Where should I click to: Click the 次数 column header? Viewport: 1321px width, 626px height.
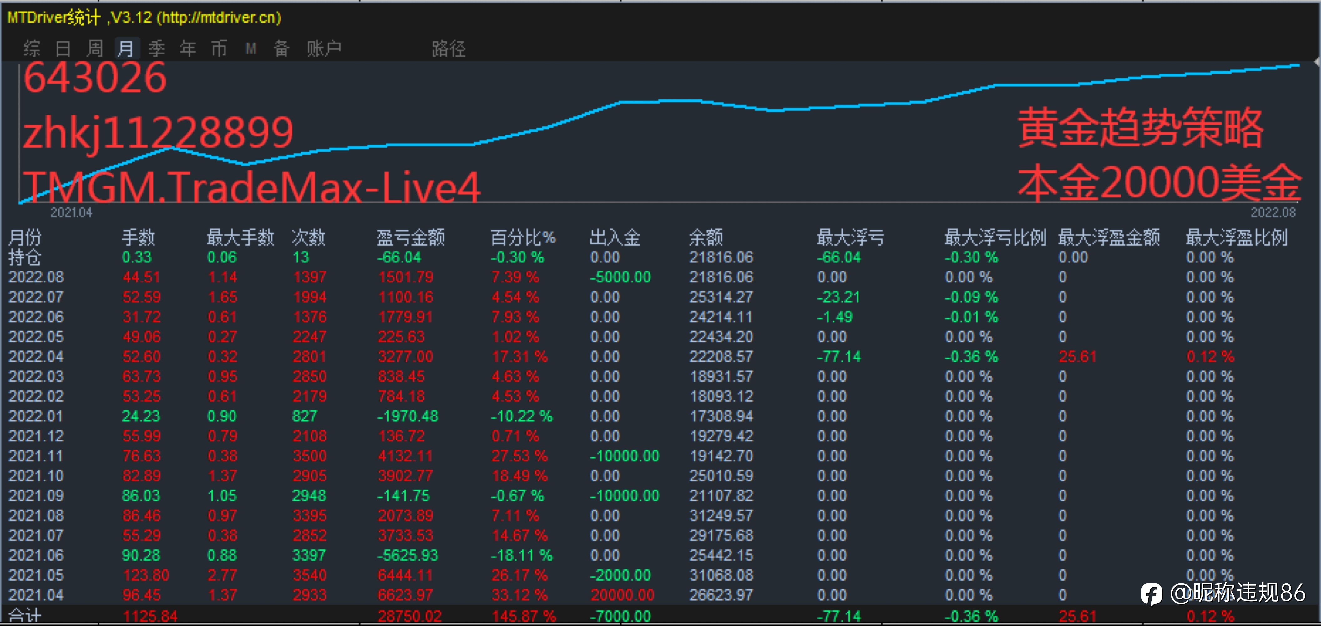[x=309, y=237]
